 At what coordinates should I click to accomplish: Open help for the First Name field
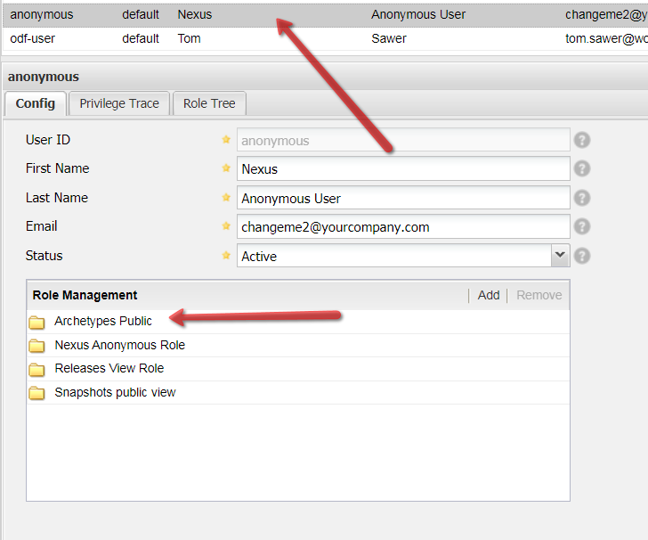coord(582,168)
